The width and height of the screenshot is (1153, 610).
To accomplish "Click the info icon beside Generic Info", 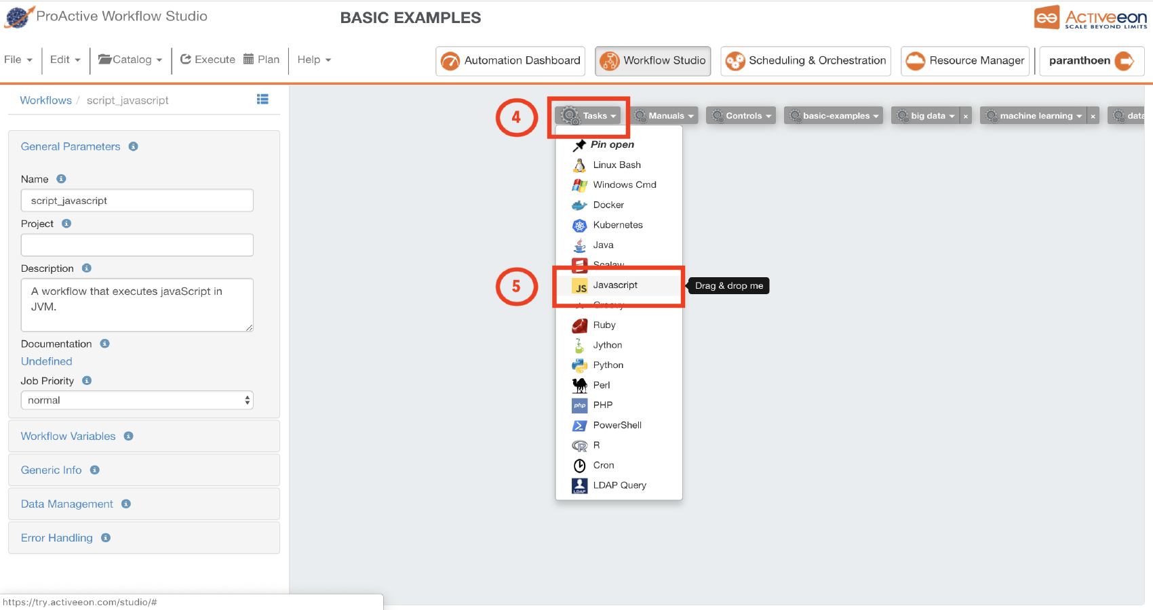I will point(95,470).
